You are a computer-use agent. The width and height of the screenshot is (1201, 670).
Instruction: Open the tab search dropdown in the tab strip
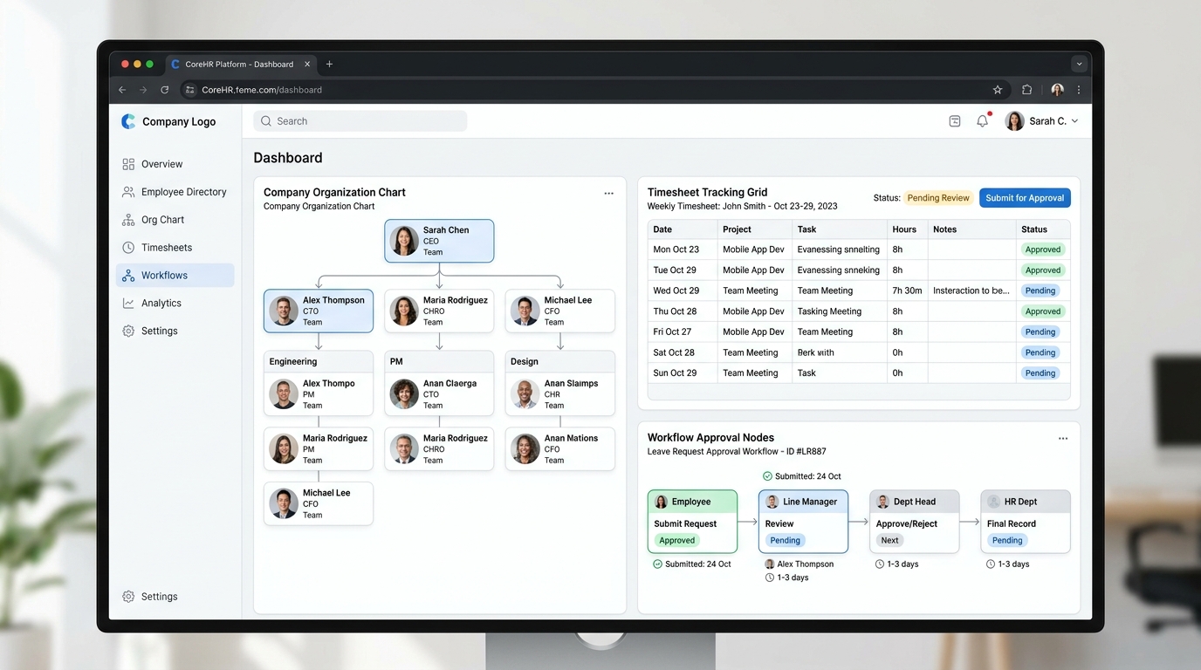pos(1080,64)
